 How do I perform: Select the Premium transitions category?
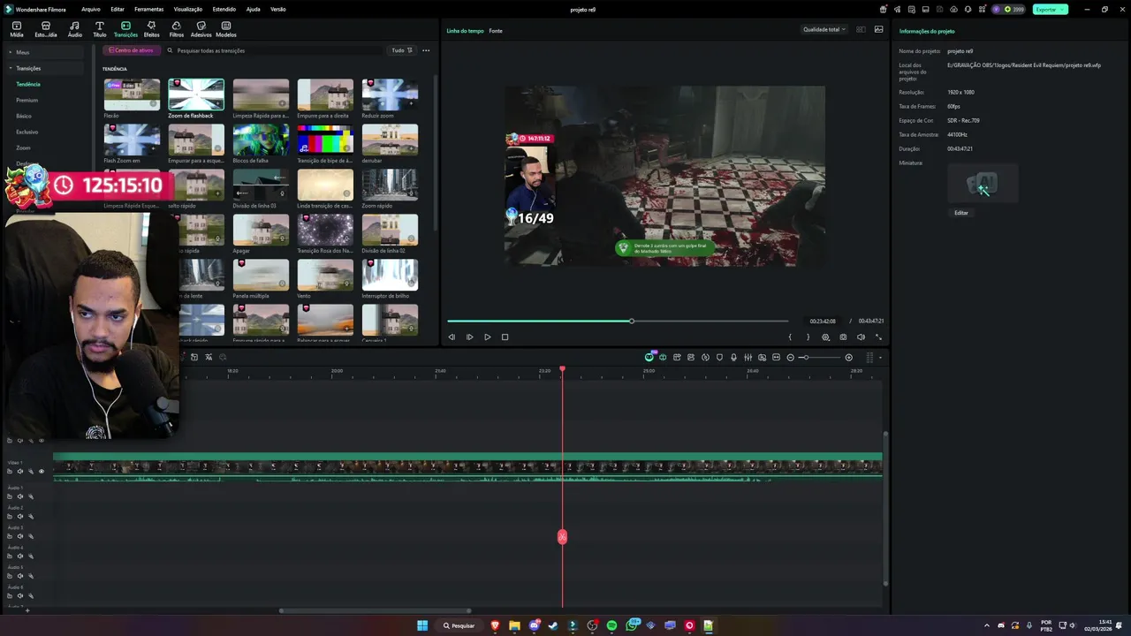click(x=27, y=100)
